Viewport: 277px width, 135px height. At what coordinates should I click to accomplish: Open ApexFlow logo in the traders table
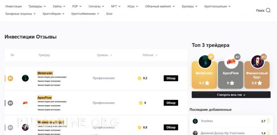pyautogui.click(x=25, y=103)
